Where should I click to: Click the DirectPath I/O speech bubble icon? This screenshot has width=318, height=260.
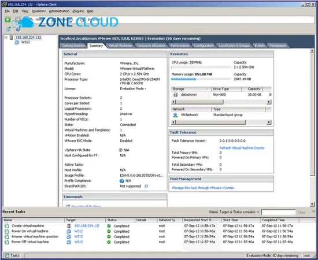[x=146, y=186]
